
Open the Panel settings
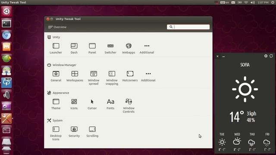pyautogui.click(x=92, y=48)
